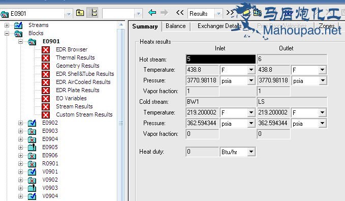Click the Heat duty value field
This screenshot has height=201, width=345.
[x=202, y=152]
